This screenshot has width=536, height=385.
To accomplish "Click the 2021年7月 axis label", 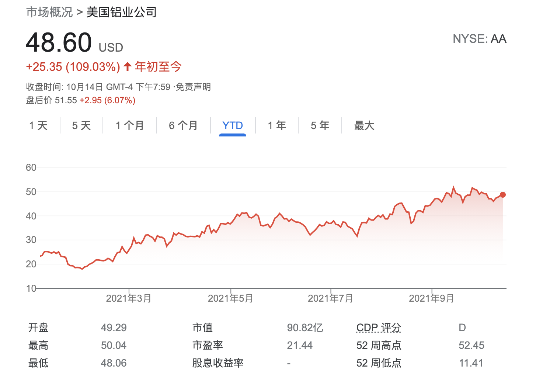I will click(x=330, y=298).
